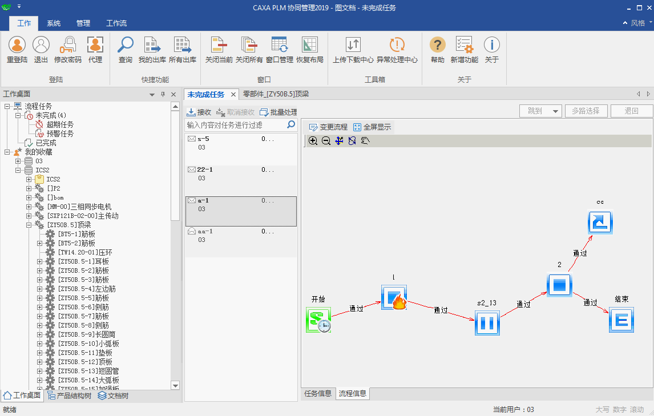Screen dimensions: 654x416
Task: Close the 未完成任务 tab
Action: coord(233,95)
